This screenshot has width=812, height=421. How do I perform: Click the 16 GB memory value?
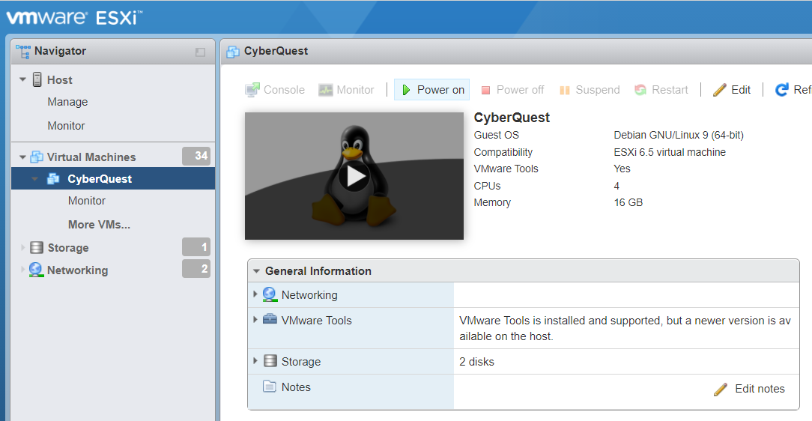coord(628,202)
